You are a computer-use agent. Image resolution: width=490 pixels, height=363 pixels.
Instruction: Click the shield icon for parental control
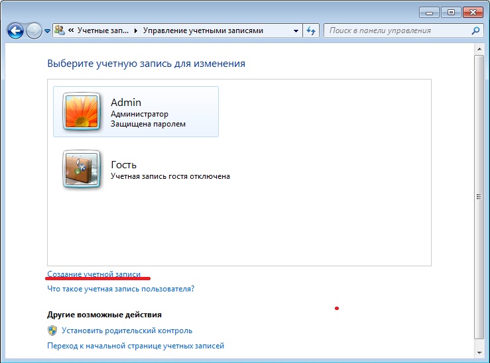[52, 331]
